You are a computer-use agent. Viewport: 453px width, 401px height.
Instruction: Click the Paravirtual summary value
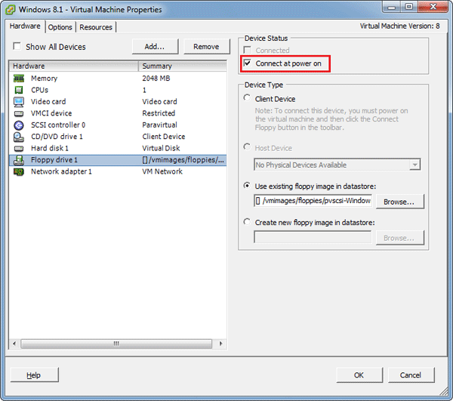tap(159, 125)
